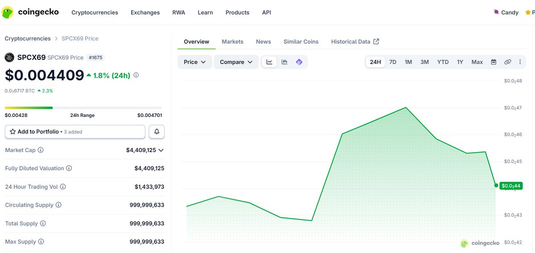The image size is (535, 253).
Task: Open the three-dot chart options menu
Action: click(x=520, y=62)
